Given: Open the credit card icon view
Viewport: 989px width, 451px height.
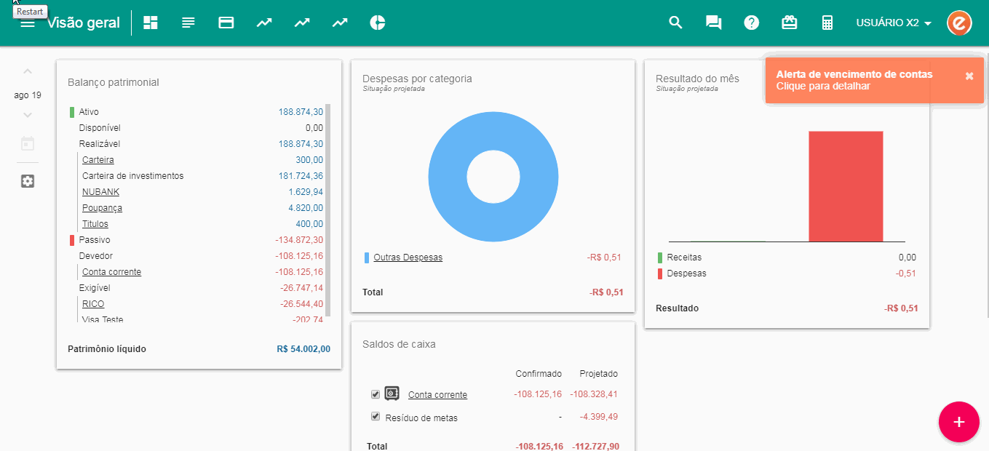Looking at the screenshot, I should [x=226, y=23].
